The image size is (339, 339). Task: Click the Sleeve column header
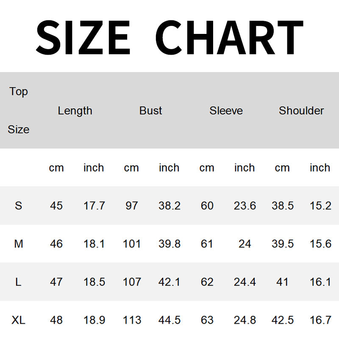[x=226, y=111]
